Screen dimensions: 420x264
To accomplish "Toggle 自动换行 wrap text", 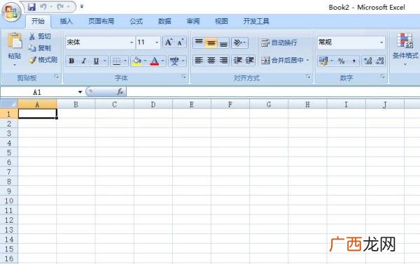I will [x=279, y=43].
